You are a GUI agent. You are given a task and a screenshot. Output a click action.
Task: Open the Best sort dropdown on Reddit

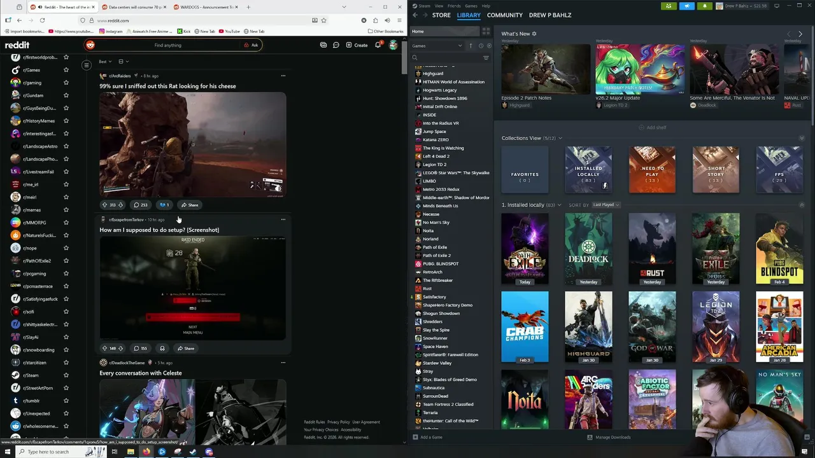pyautogui.click(x=105, y=62)
